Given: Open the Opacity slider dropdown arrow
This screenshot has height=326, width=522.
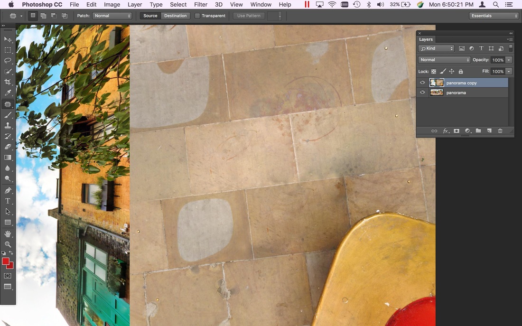Looking at the screenshot, I should click(x=509, y=60).
